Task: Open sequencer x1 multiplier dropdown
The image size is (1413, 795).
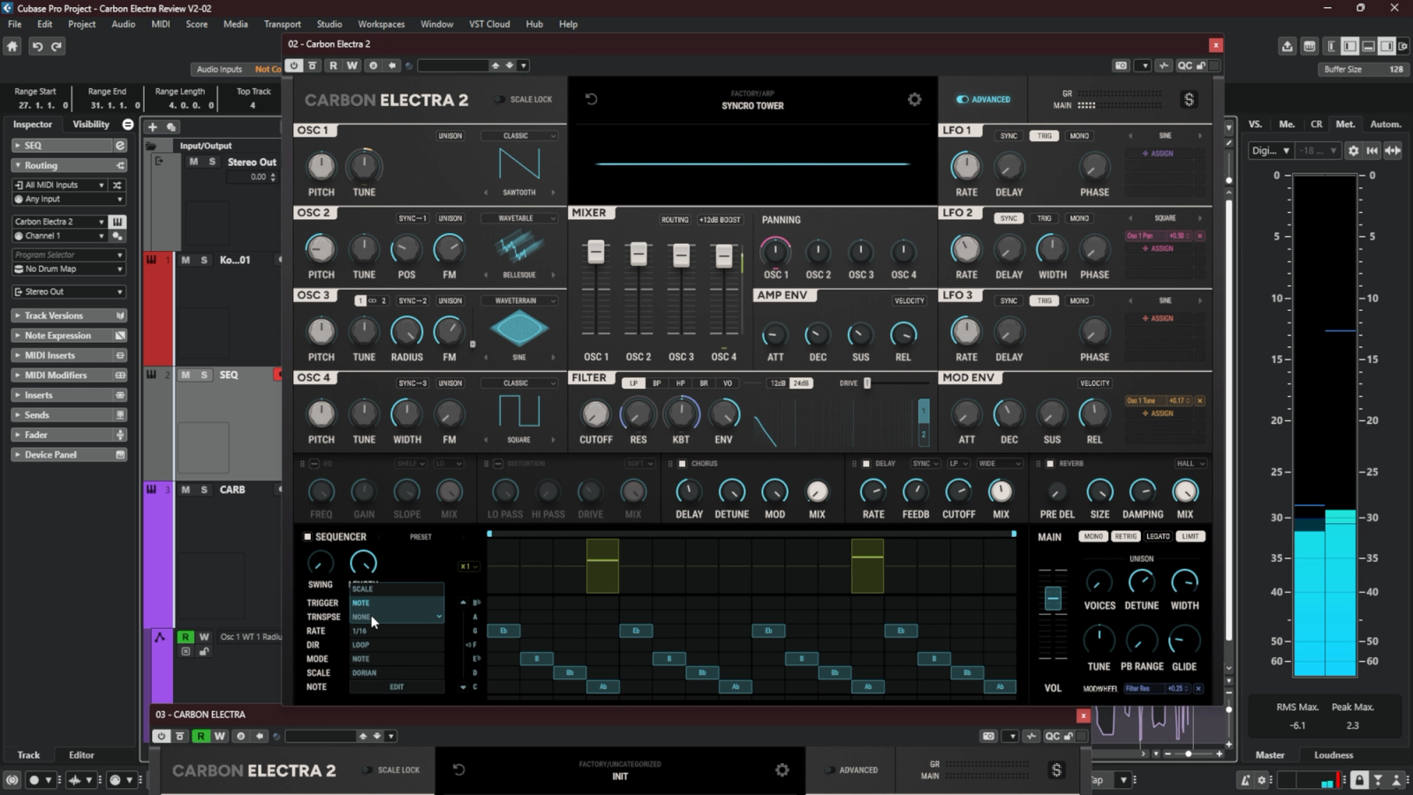Action: [x=469, y=566]
